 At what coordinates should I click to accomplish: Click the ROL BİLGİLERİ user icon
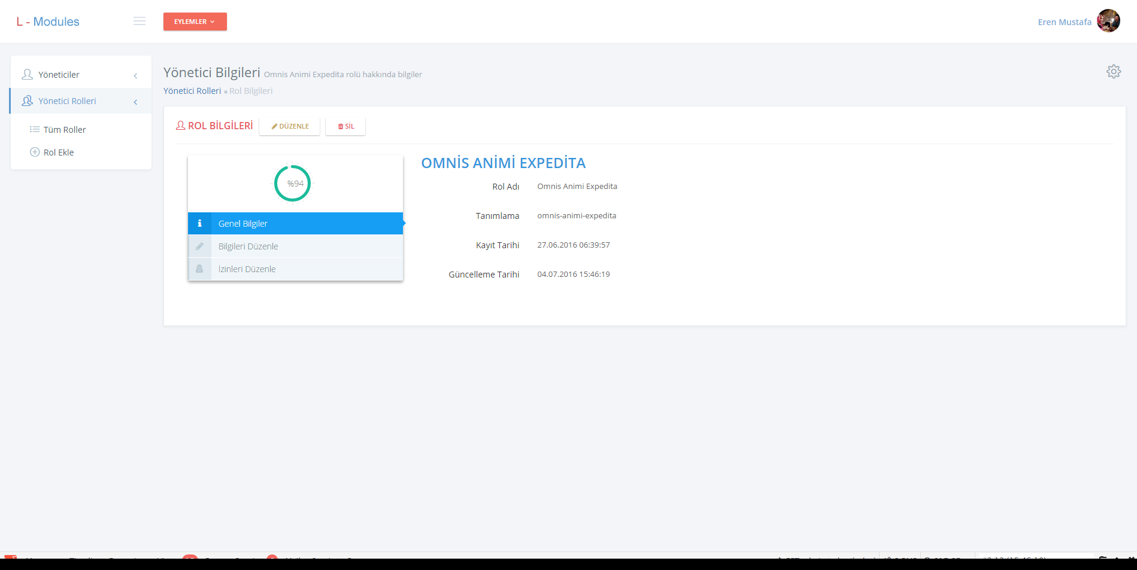coord(180,126)
